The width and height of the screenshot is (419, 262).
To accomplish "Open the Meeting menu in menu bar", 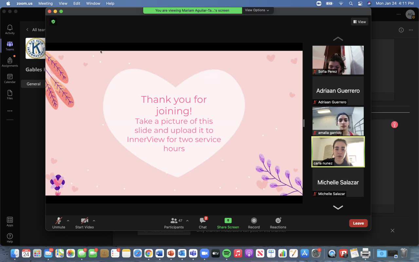I will point(46,3).
